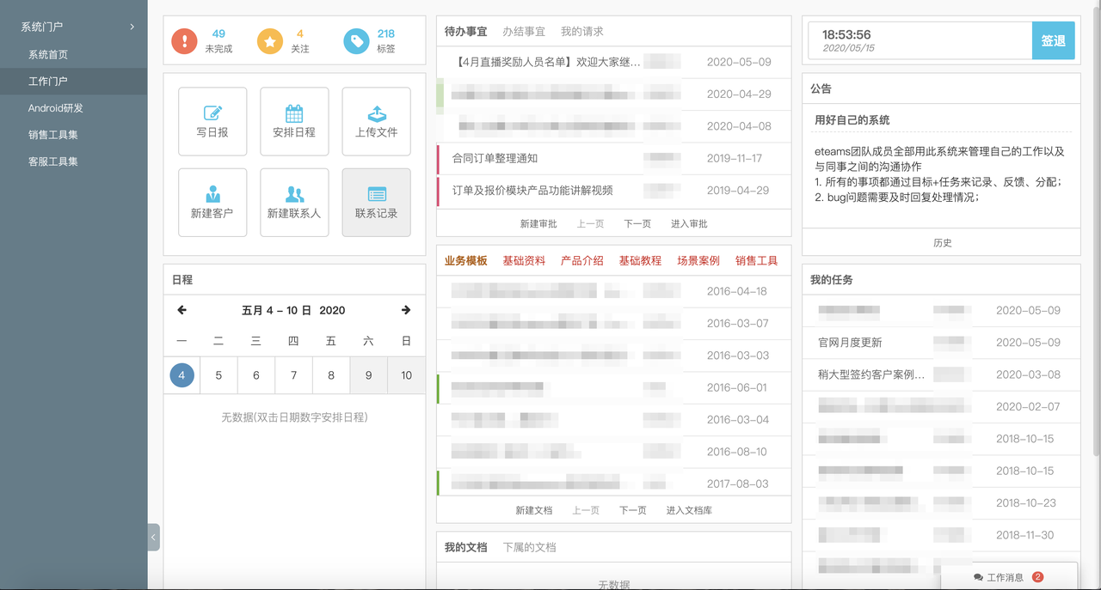The width and height of the screenshot is (1101, 590).
Task: Switch to the 办结事宜 tab
Action: tap(525, 31)
